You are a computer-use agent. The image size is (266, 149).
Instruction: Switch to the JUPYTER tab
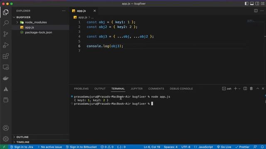137,89
